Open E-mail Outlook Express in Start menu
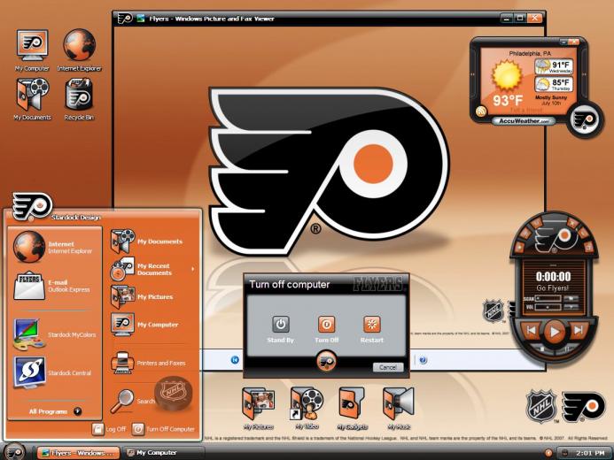614x460 pixels. (x=53, y=286)
